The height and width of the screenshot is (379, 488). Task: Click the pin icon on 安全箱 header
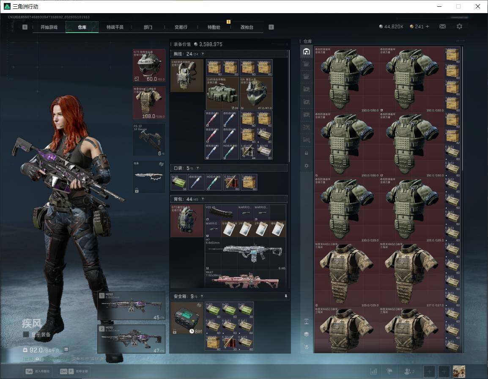(x=286, y=296)
